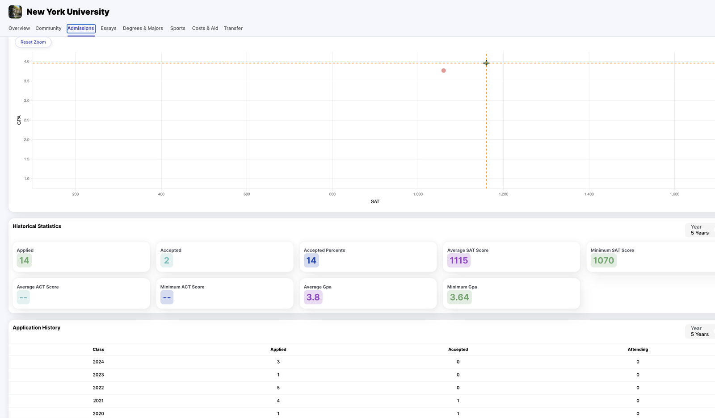
Task: Go to the Essays tab
Action: pos(109,28)
